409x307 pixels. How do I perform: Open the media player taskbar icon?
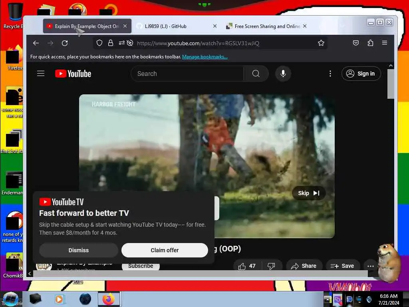point(59,299)
